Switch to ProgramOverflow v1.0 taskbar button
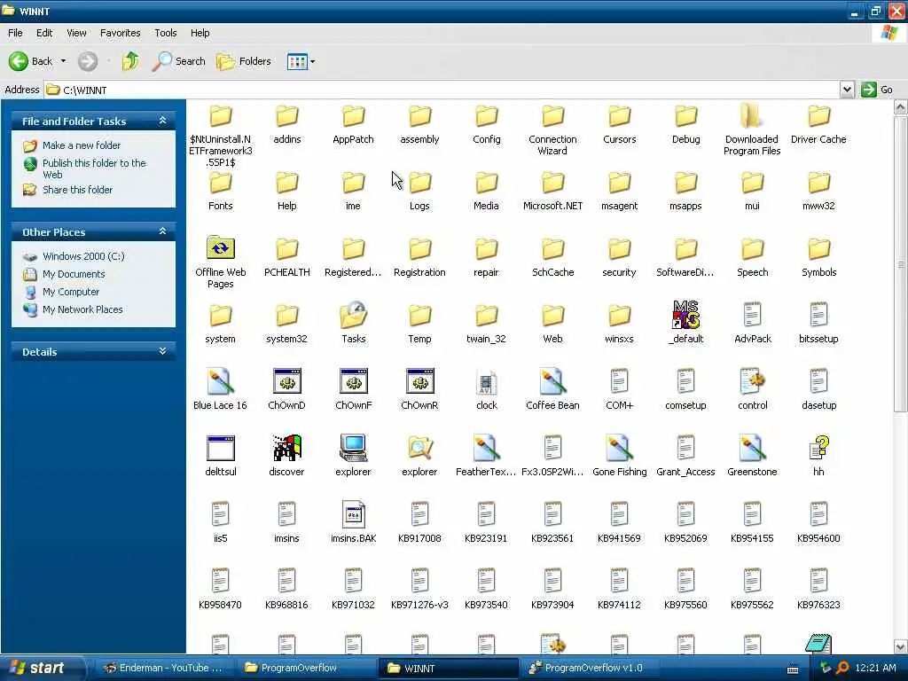908x681 pixels. [x=591, y=668]
